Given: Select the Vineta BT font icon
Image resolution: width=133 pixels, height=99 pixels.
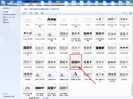Looking at the screenshot, I should click(x=52, y=19).
